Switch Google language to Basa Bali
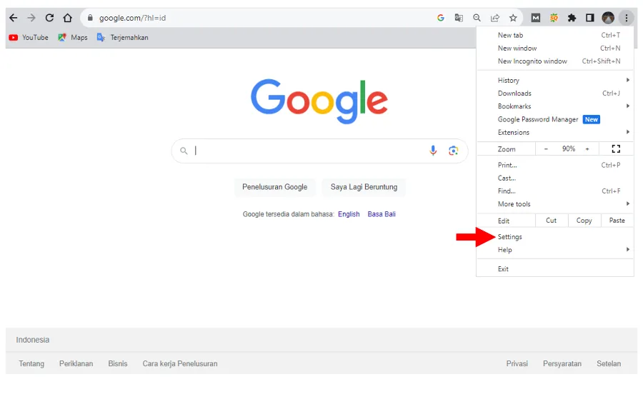 (382, 214)
